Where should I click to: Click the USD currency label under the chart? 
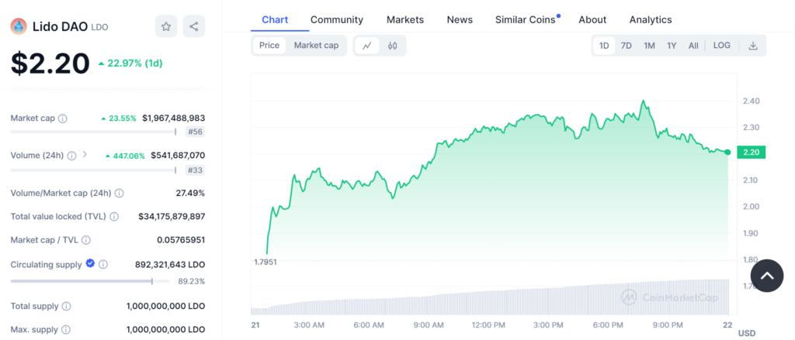746,333
